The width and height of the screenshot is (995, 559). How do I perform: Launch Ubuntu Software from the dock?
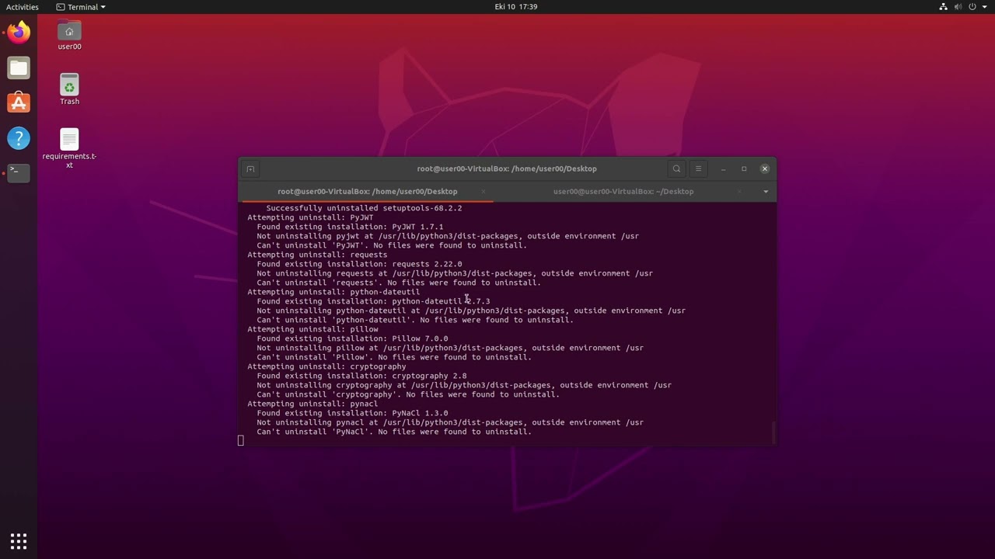click(x=19, y=103)
